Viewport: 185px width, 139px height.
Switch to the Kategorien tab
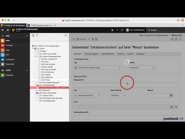(x=141, y=54)
